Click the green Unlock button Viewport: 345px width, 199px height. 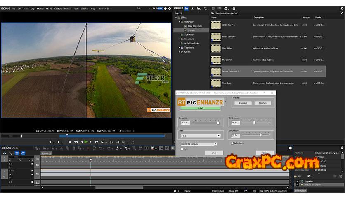[201, 108]
